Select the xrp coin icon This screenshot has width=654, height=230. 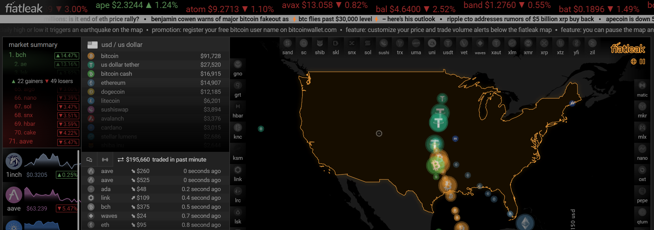[x=544, y=43]
